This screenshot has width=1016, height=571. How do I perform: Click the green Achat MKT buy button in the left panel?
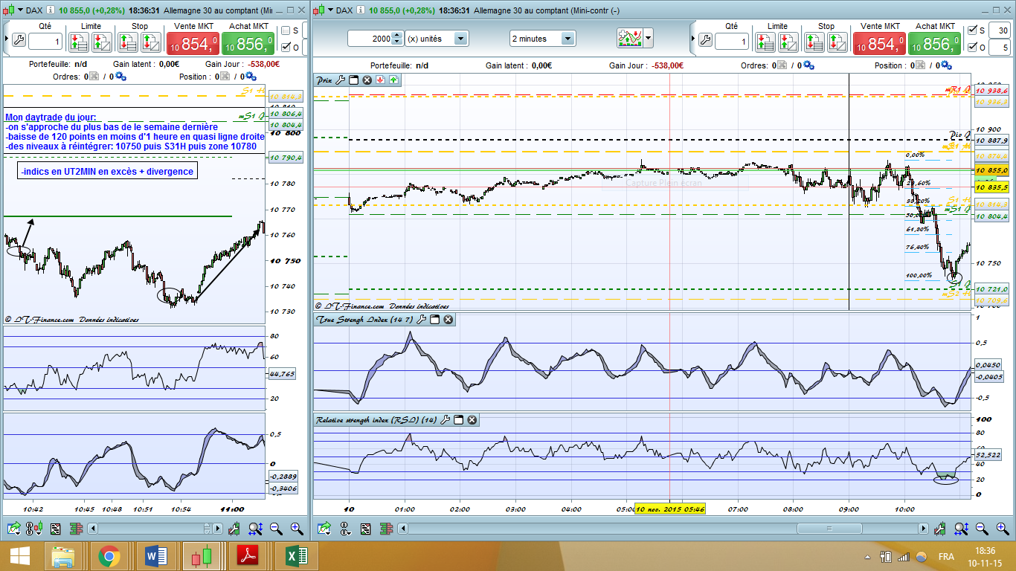248,43
